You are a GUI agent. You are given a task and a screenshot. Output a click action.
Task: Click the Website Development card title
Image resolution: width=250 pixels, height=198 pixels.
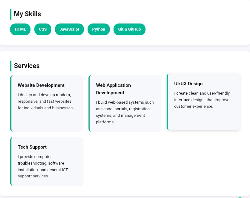point(41,85)
